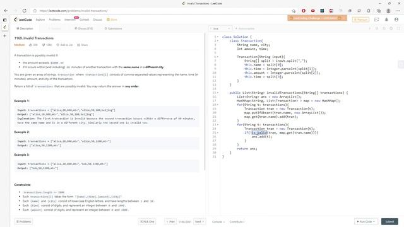Viewport: 404px width, 227px height.
Task: Click the 'return ans;' line in code
Action: pyautogui.click(x=247, y=149)
